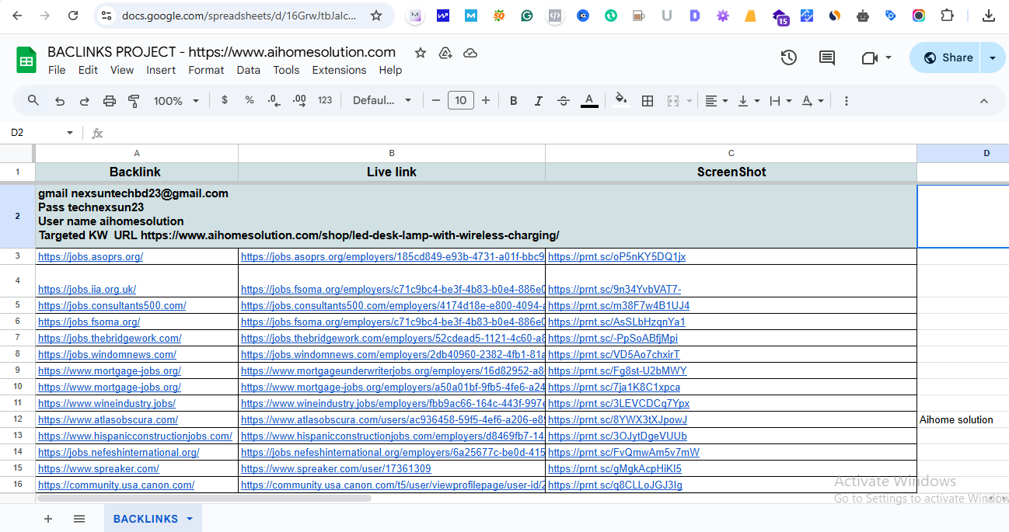The height and width of the screenshot is (532, 1009).
Task: Toggle italic formatting
Action: point(538,101)
